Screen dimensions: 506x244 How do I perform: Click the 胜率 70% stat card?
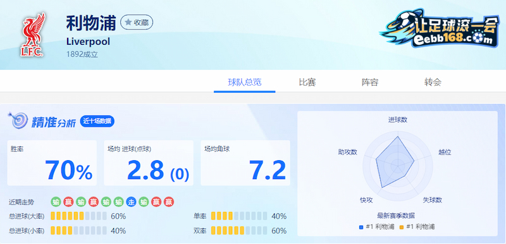[x=52, y=163]
